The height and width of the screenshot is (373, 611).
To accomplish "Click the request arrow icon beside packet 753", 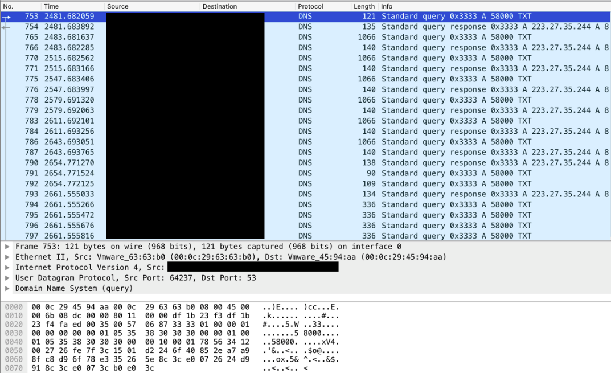I will coord(6,17).
